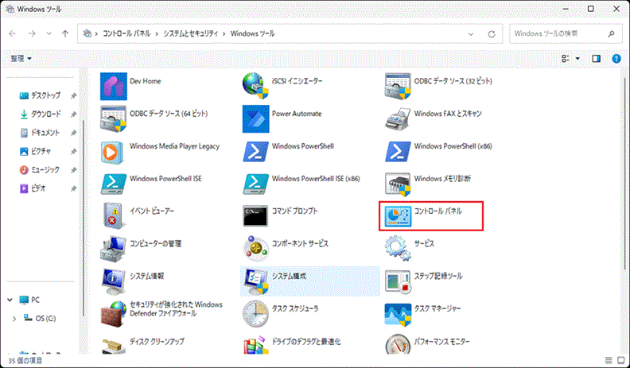Open ODBC データ ソース (64 ビット) icon
630x368 pixels.
click(113, 118)
